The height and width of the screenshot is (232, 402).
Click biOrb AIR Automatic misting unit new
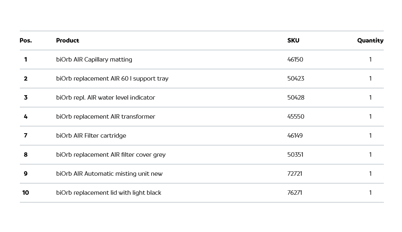(x=109, y=174)
